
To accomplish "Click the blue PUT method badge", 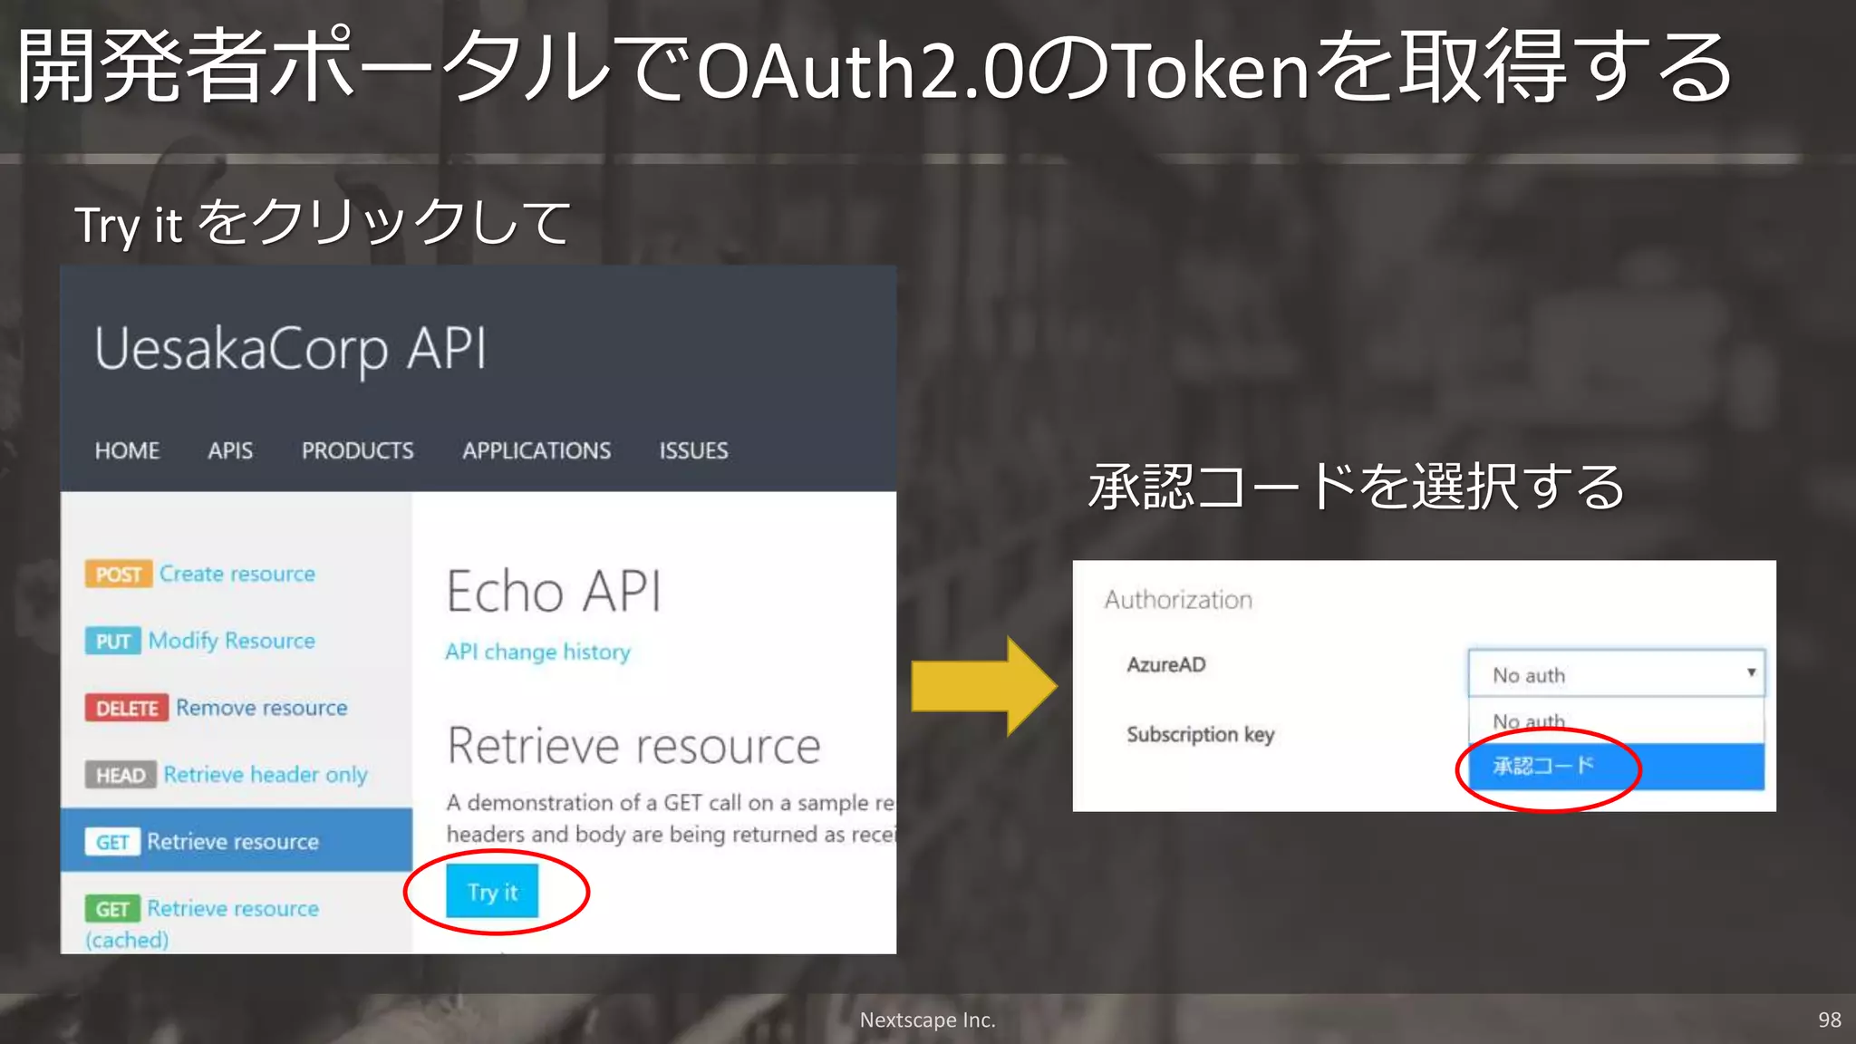I will click(113, 642).
